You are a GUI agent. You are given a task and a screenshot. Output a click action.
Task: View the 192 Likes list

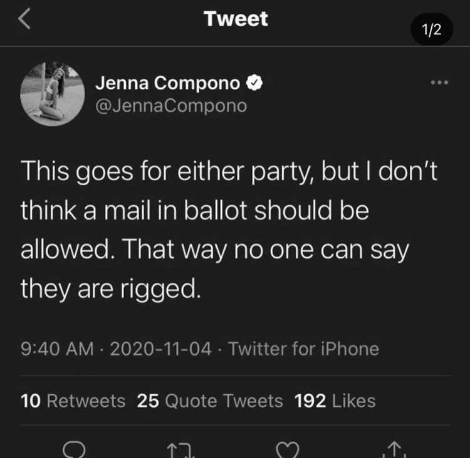tap(335, 401)
